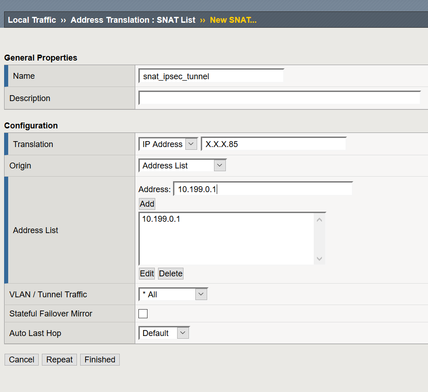Enable the Stateful Failover Mirror checkbox
The image size is (428, 392).
tap(143, 313)
